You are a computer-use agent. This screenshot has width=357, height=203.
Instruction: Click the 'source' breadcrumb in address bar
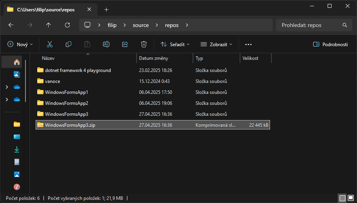point(141,25)
